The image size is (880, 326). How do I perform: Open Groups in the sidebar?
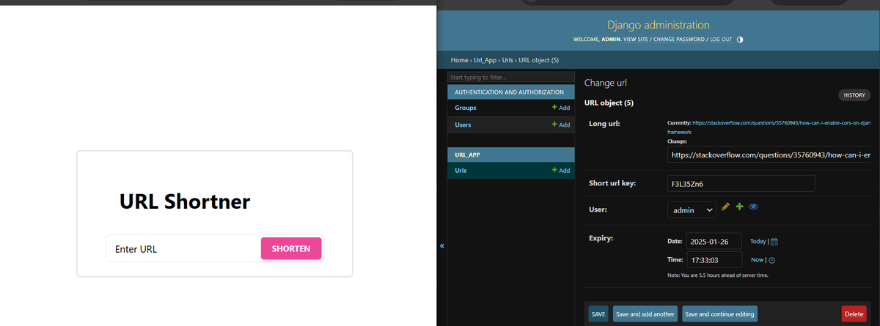[x=466, y=108]
